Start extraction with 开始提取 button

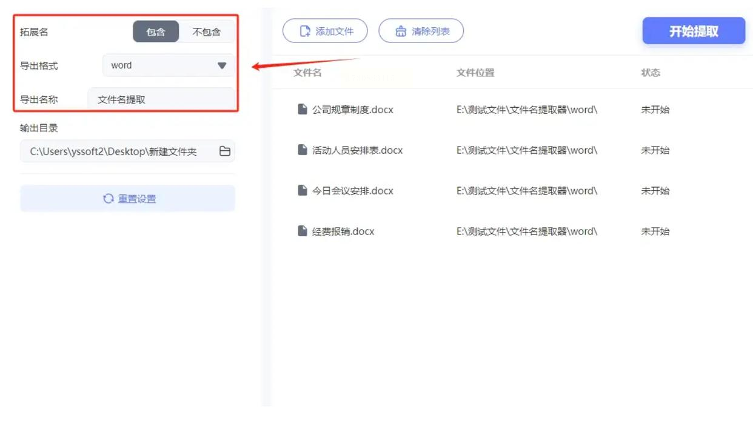click(694, 31)
